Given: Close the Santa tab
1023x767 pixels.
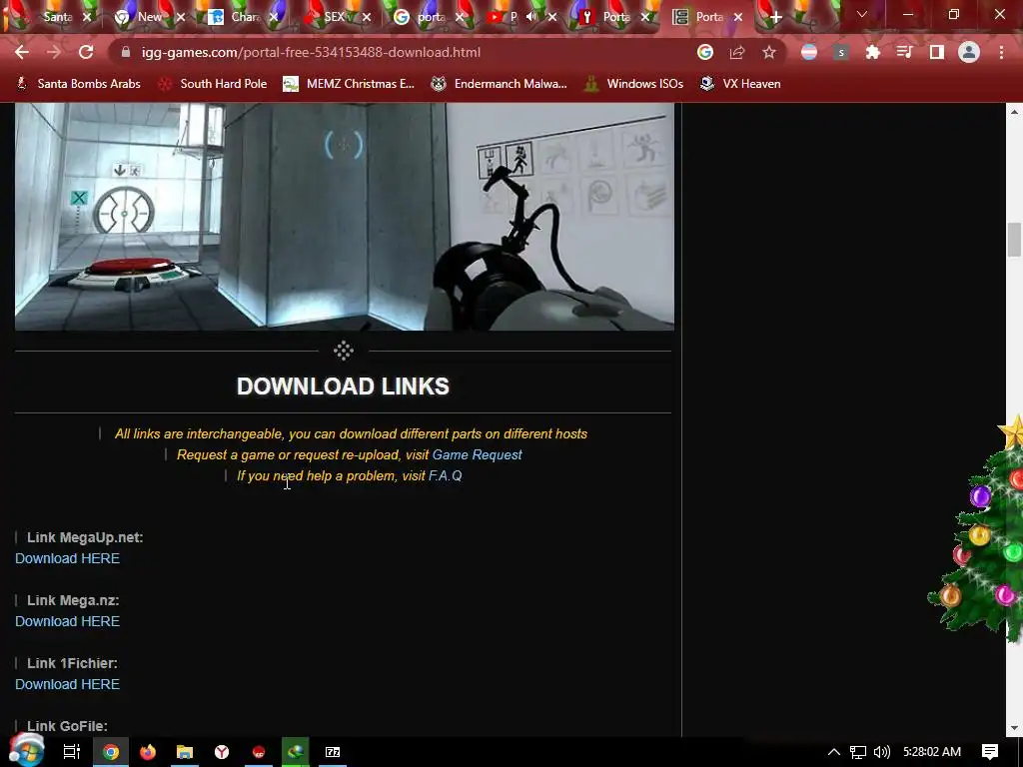Looking at the screenshot, I should [x=87, y=17].
